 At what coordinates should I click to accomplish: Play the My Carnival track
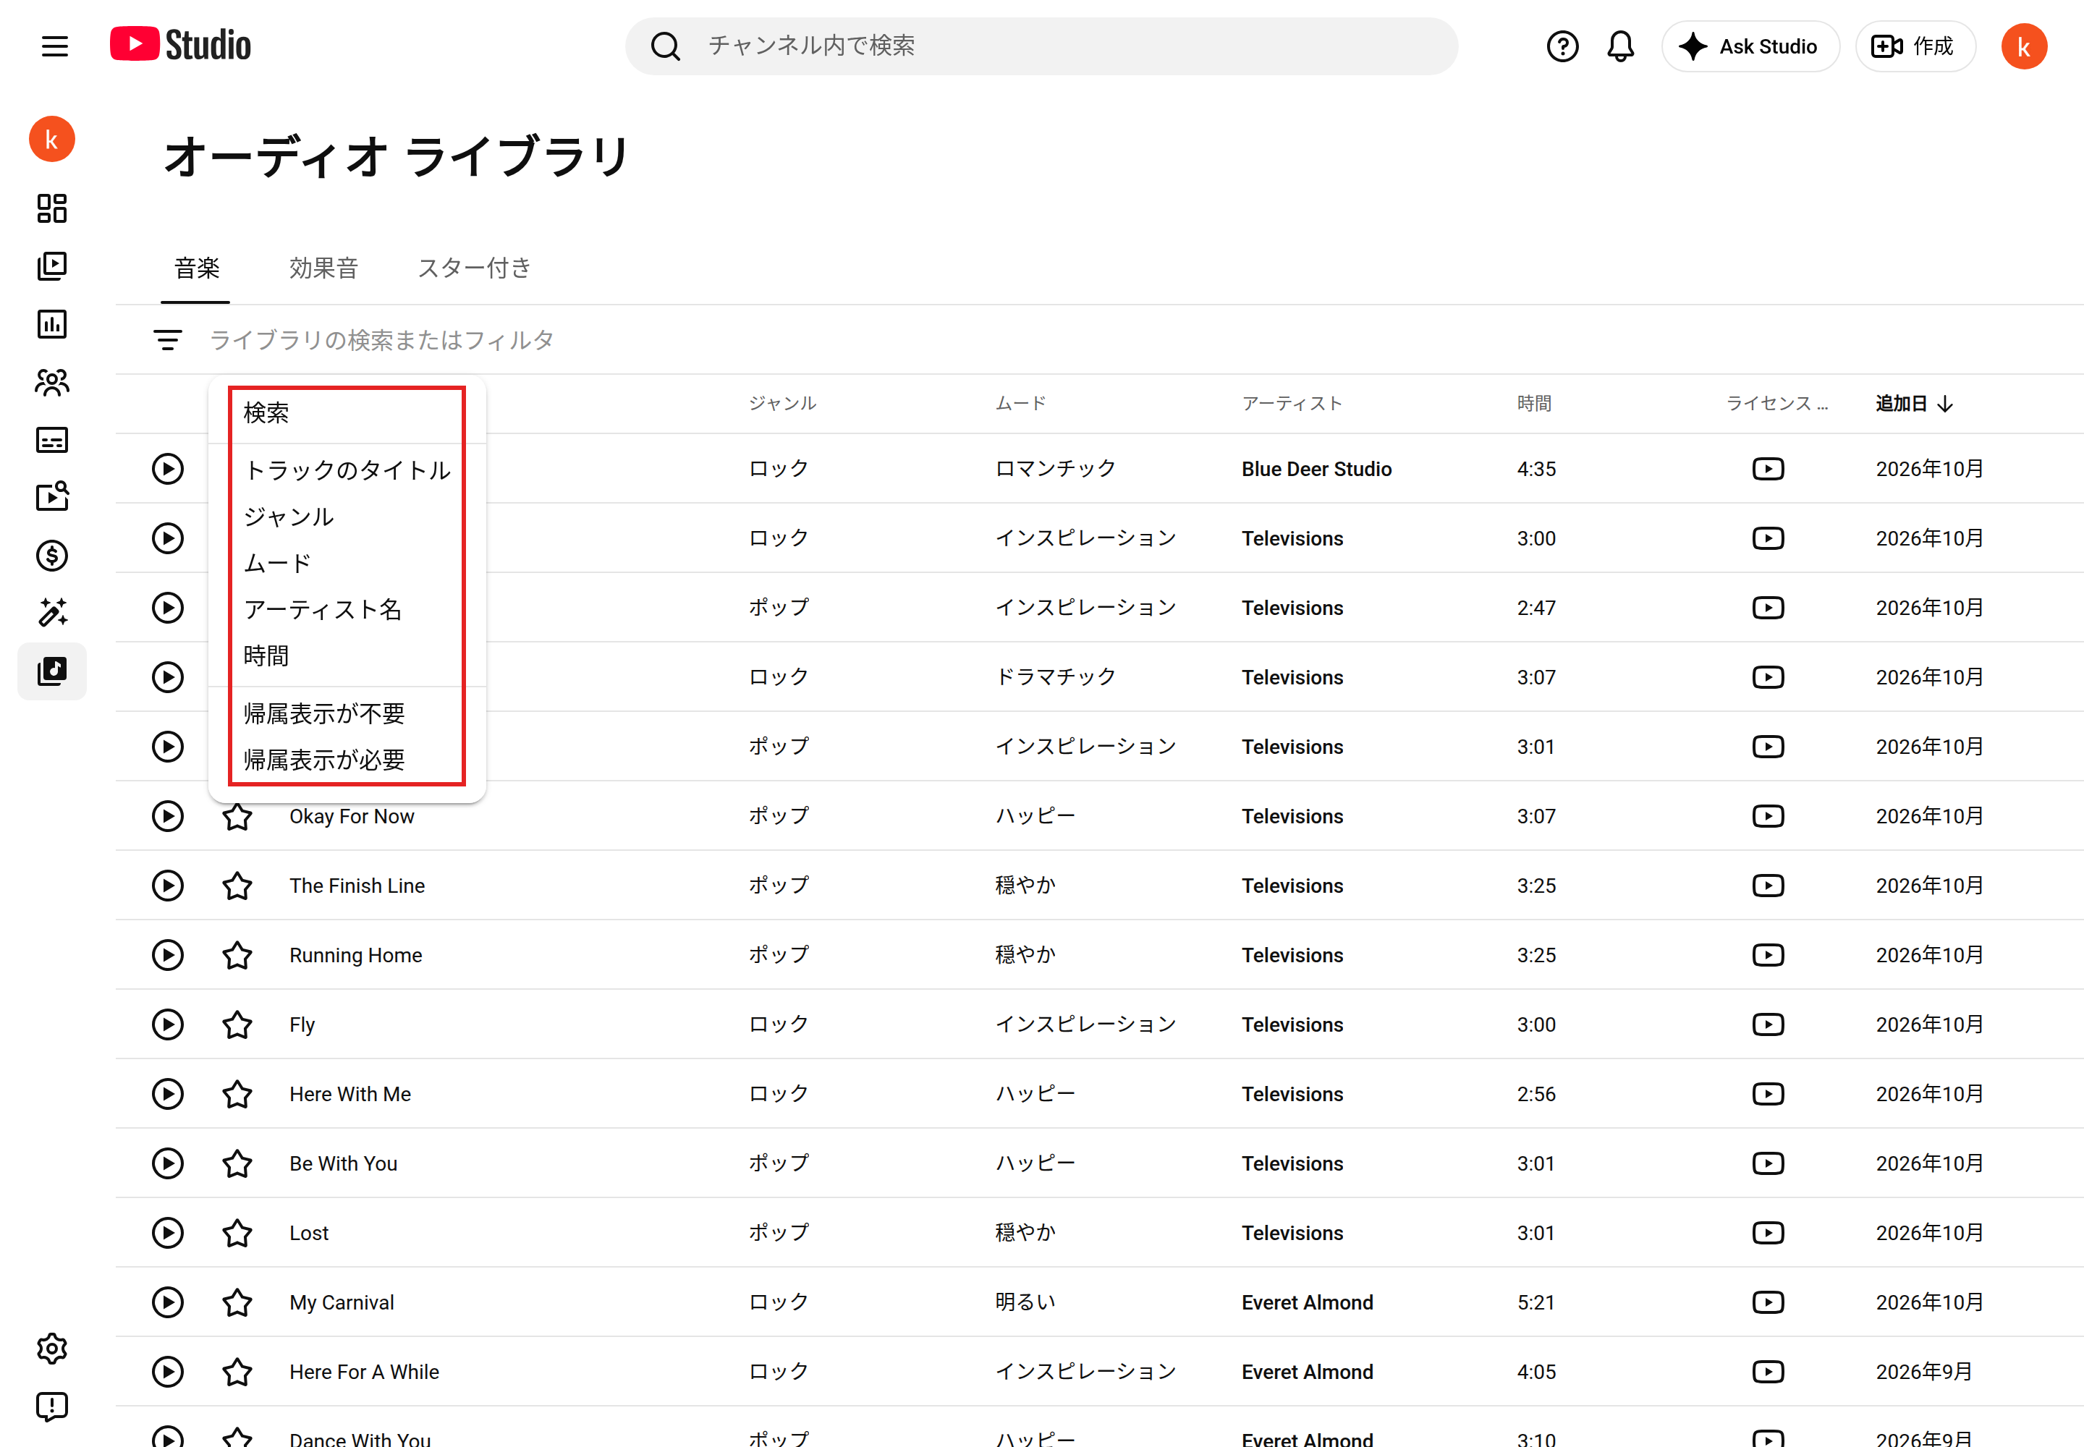[167, 1302]
